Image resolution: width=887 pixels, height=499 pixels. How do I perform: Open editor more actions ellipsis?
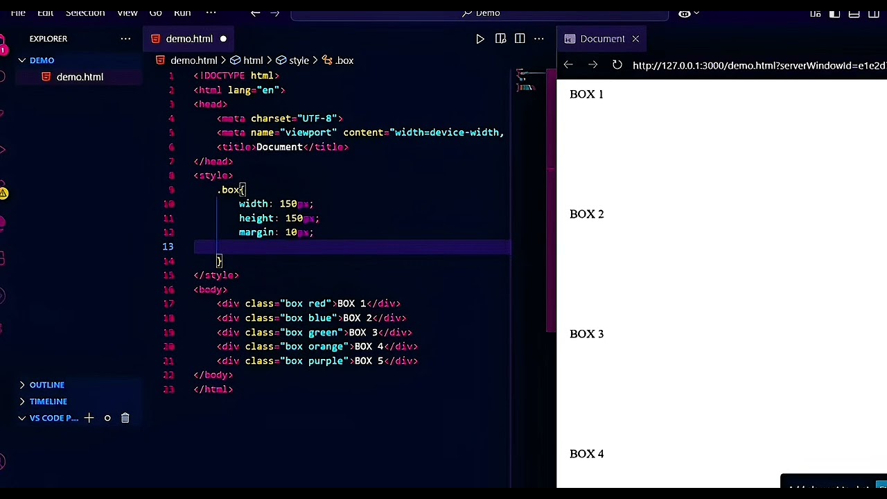(539, 39)
